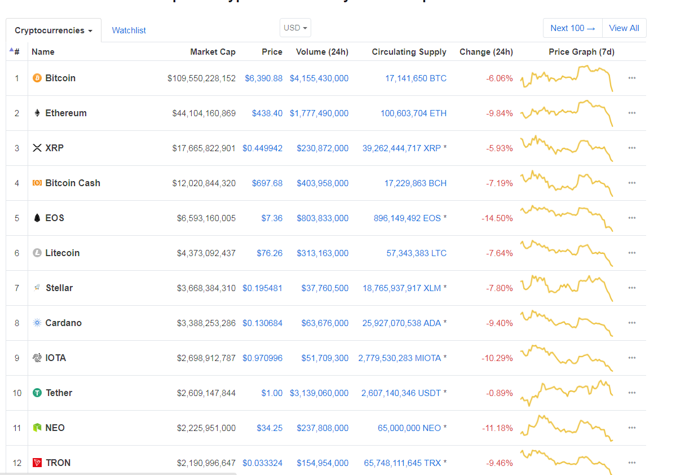Screen dimensions: 676x475
Task: Click NEO change value -11.18%
Action: (497, 428)
